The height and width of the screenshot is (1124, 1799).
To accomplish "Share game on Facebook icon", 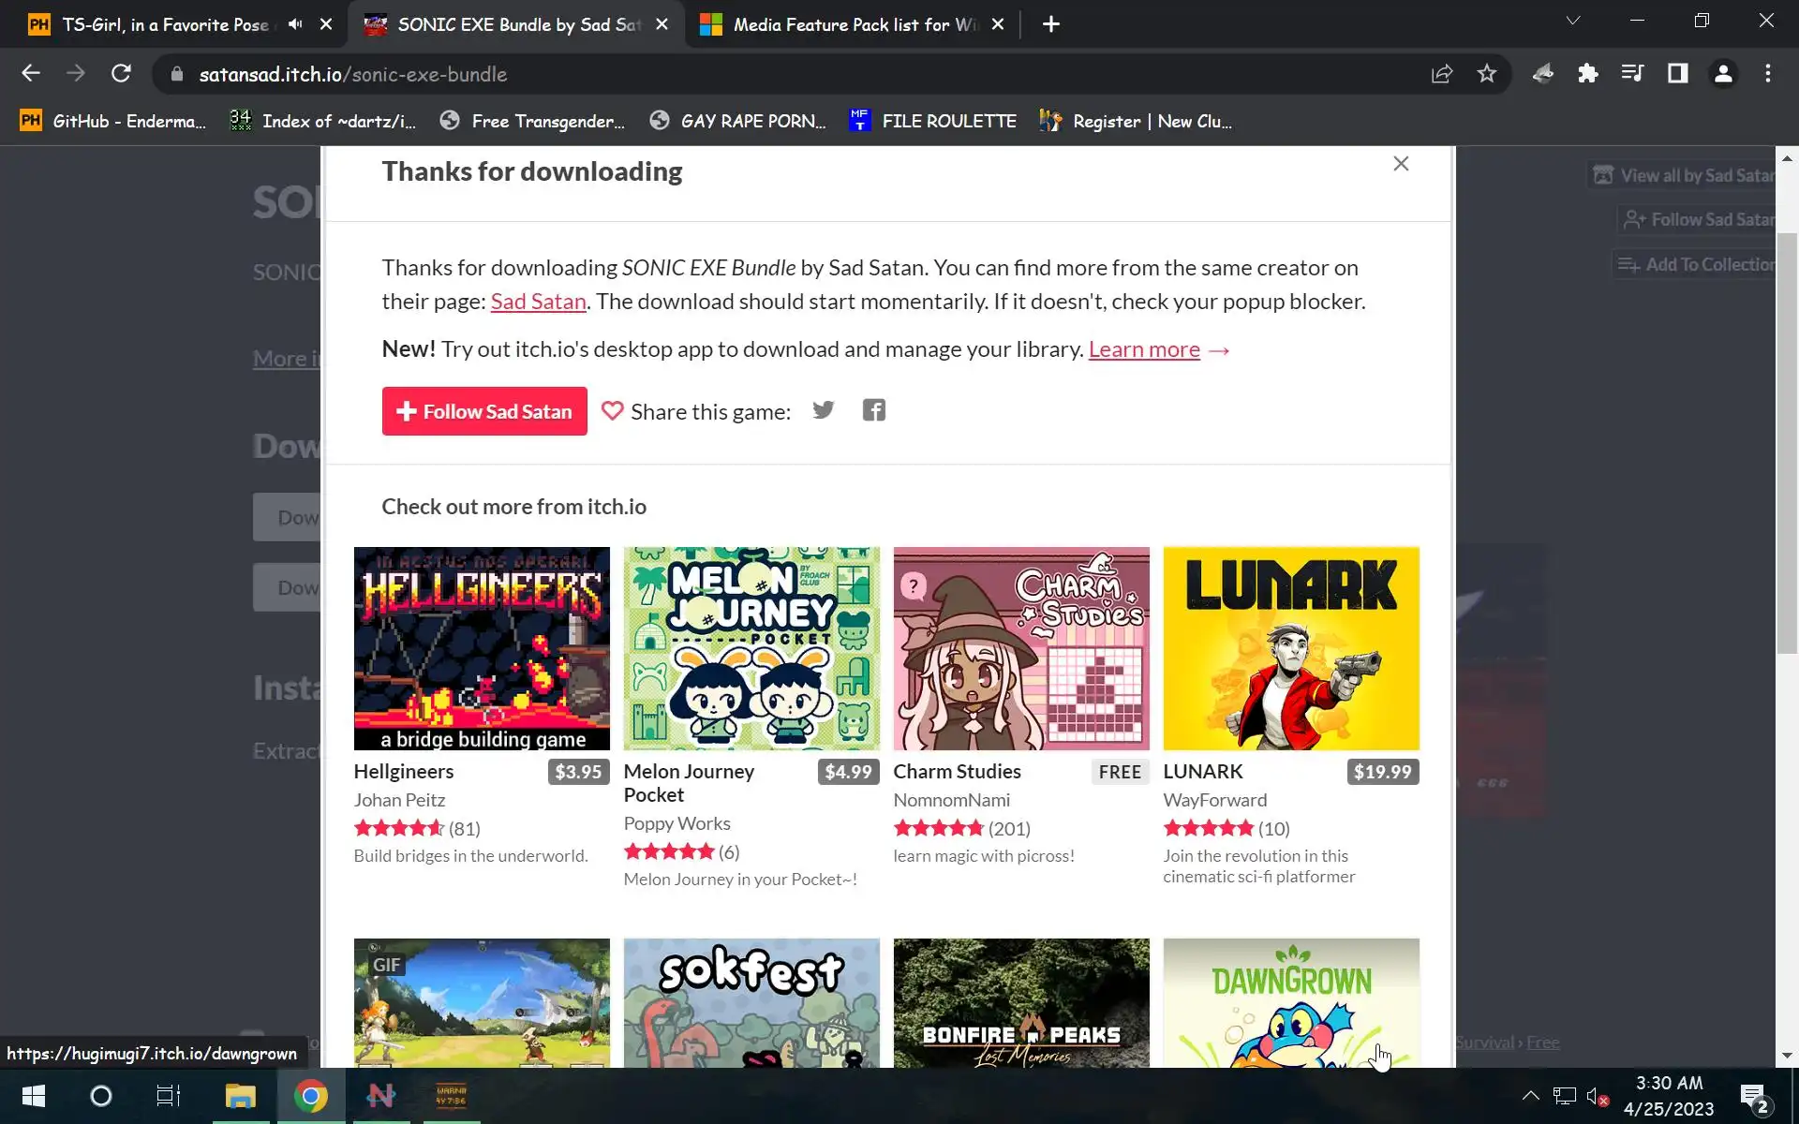I will point(873,410).
